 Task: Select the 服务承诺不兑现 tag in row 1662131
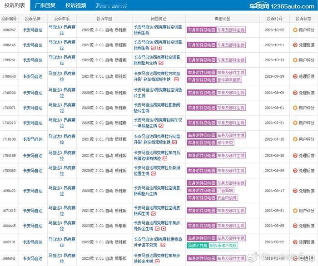[223, 246]
